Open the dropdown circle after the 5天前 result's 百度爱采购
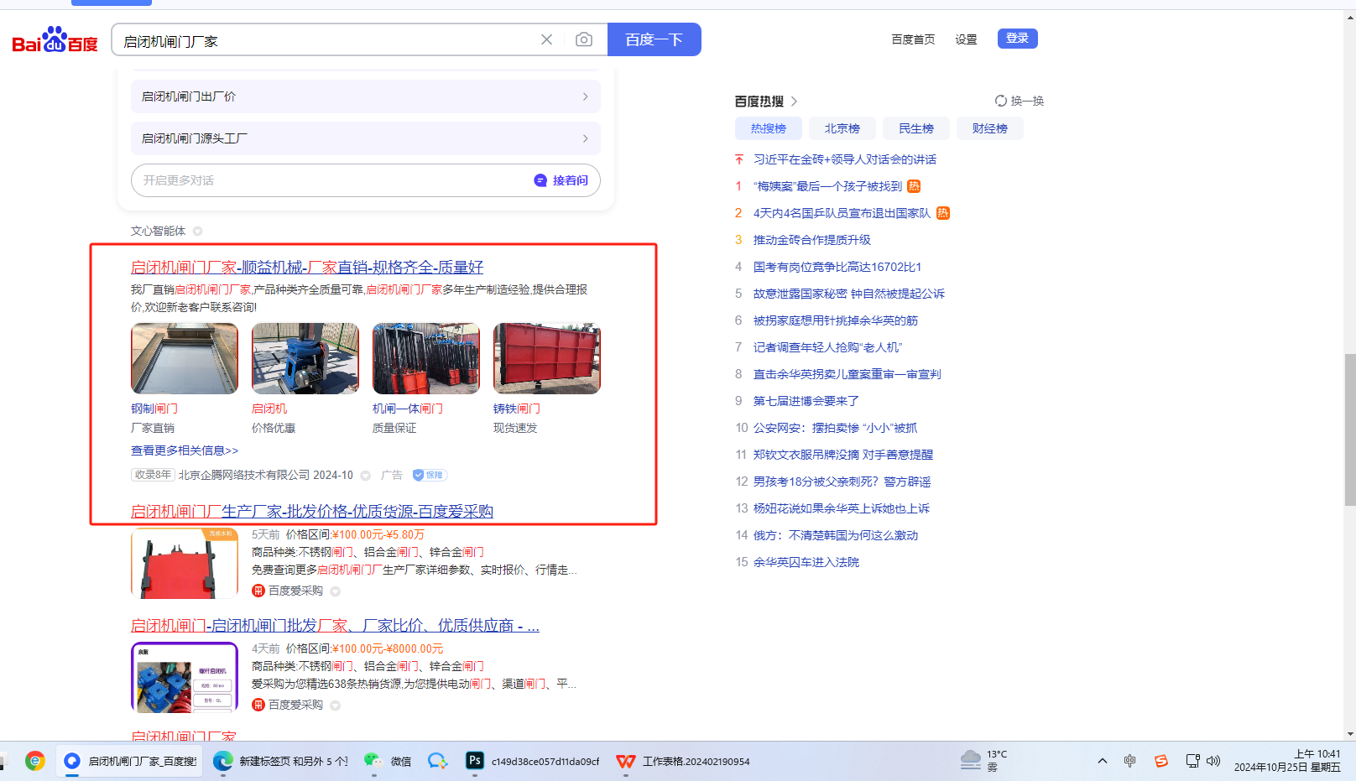 pyautogui.click(x=336, y=591)
